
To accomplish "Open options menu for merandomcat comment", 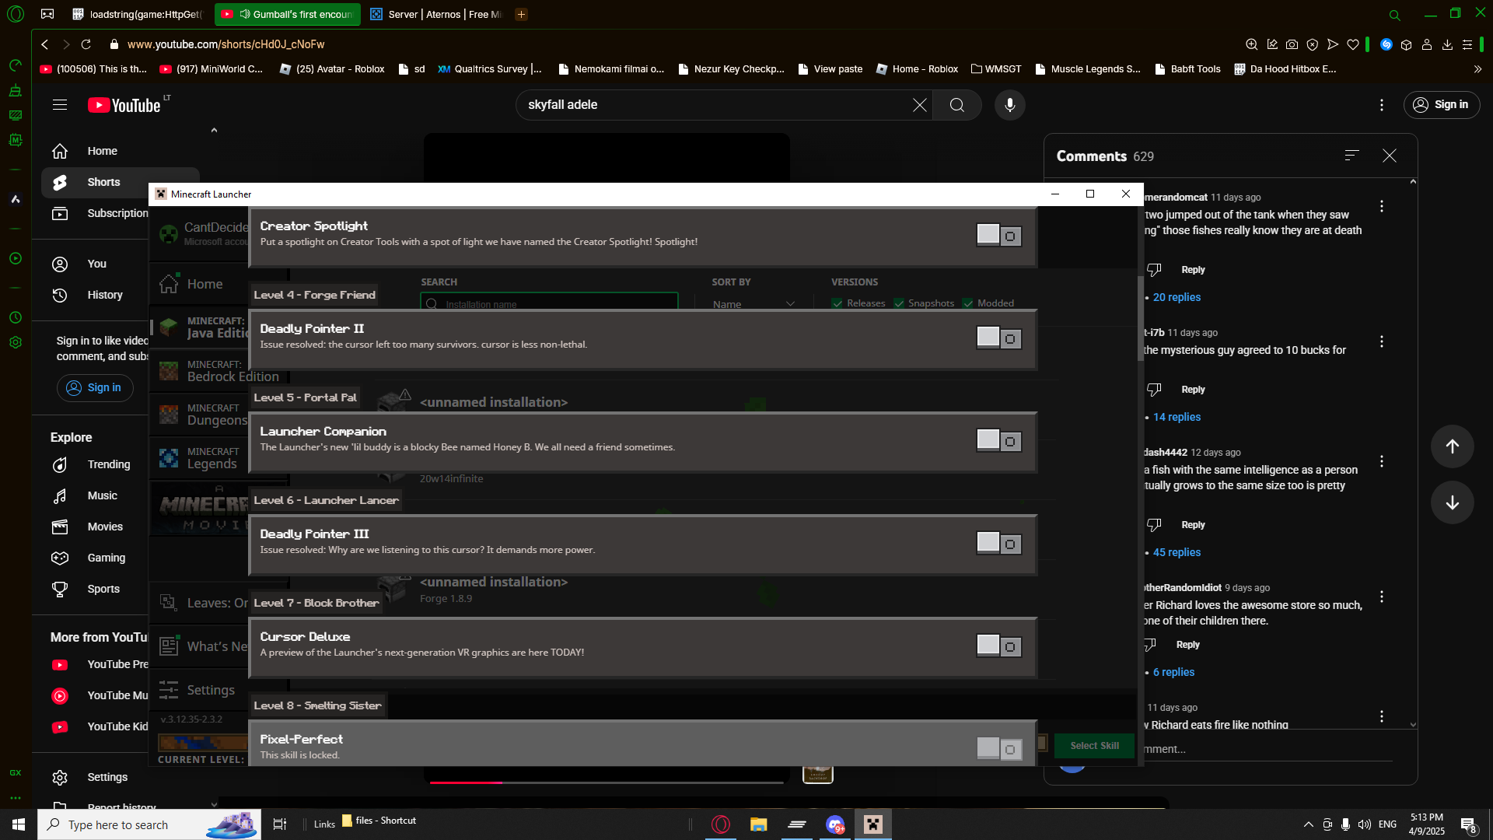I will click(x=1382, y=206).
